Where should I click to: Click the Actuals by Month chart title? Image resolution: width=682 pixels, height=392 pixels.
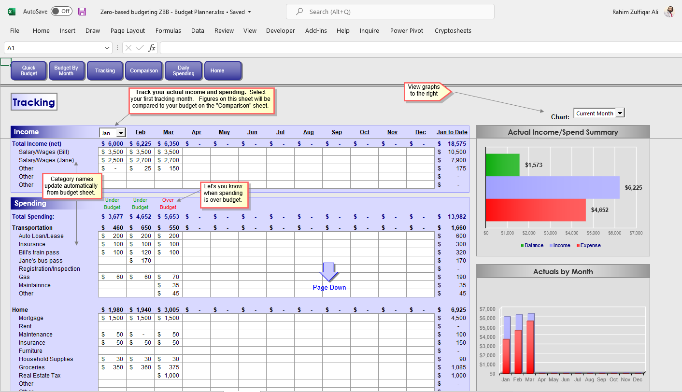563,272
